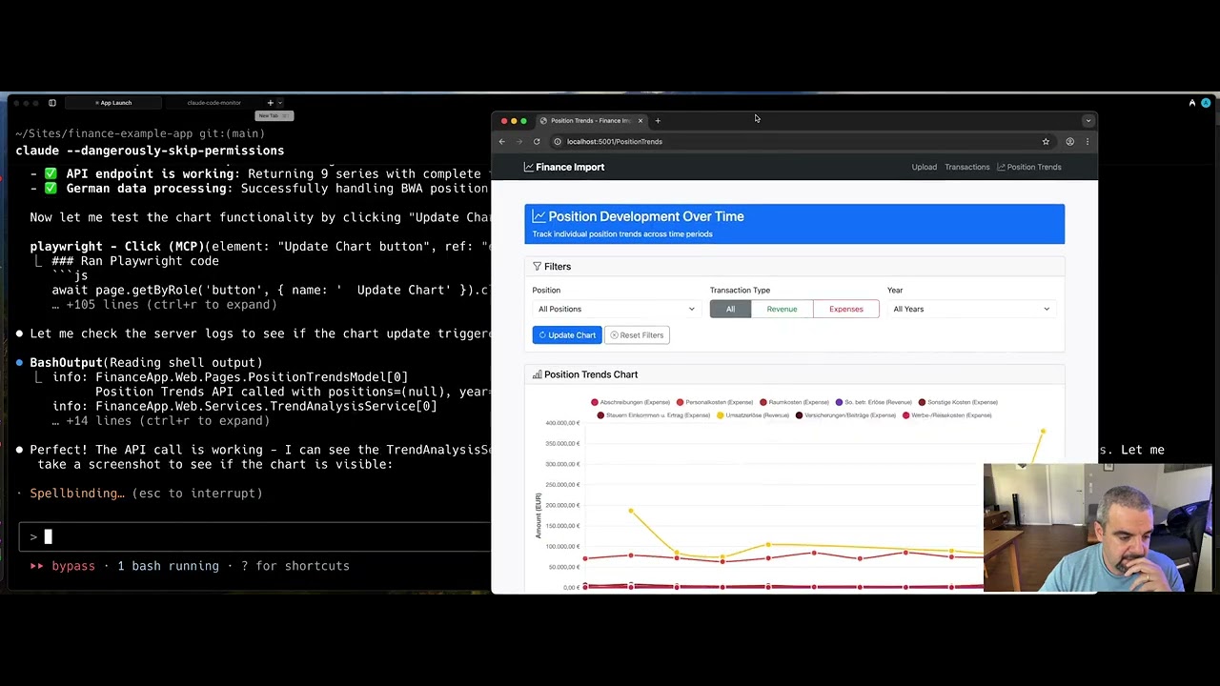The height and width of the screenshot is (686, 1220).
Task: Open the Upload nav link
Action: (x=924, y=167)
